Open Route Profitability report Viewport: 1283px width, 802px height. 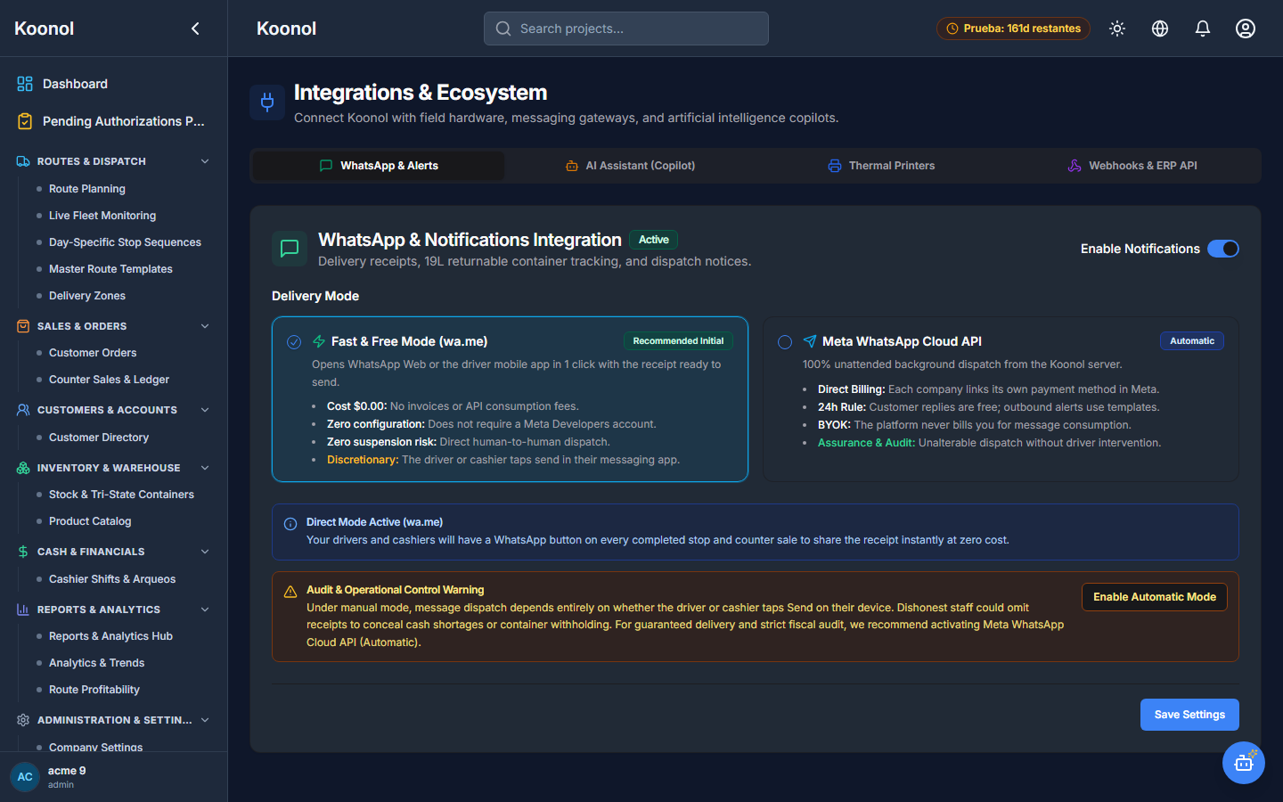(x=94, y=690)
